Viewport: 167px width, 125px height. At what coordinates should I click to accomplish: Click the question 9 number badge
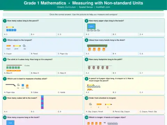(5, 98)
